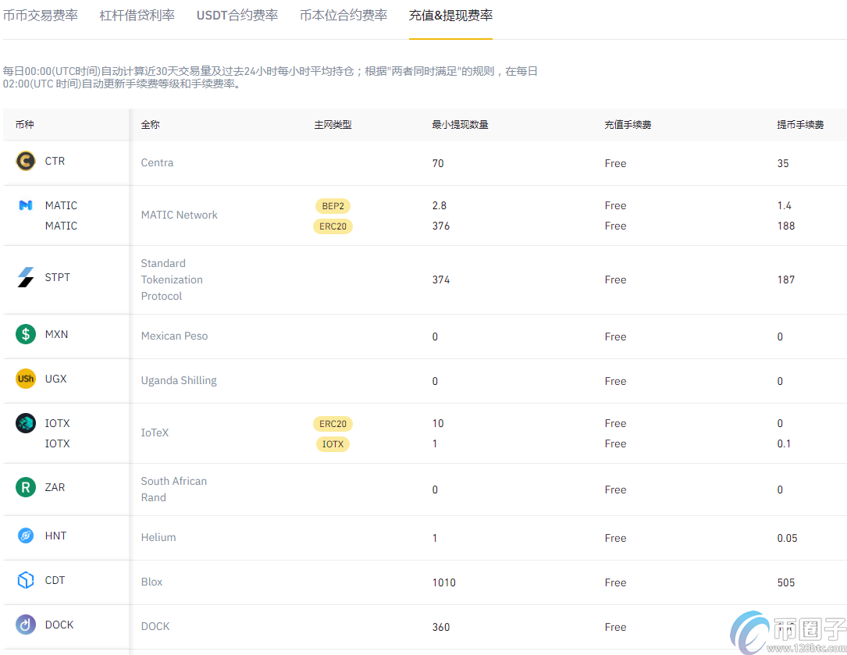Click the 充值手续费 column header
847x655 pixels.
[628, 124]
